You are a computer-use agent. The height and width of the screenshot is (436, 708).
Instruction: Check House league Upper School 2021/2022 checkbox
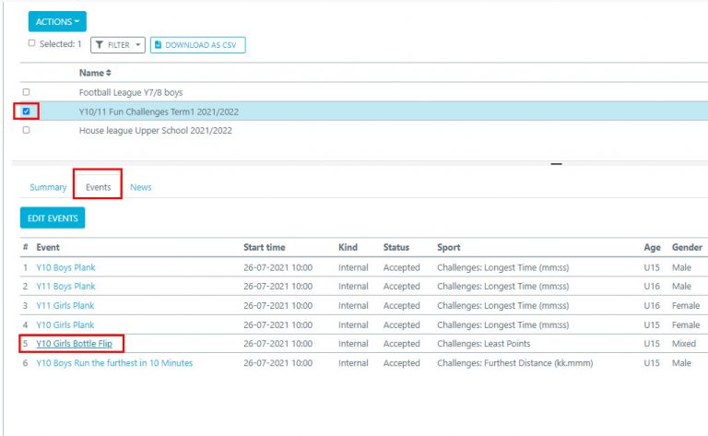26,130
